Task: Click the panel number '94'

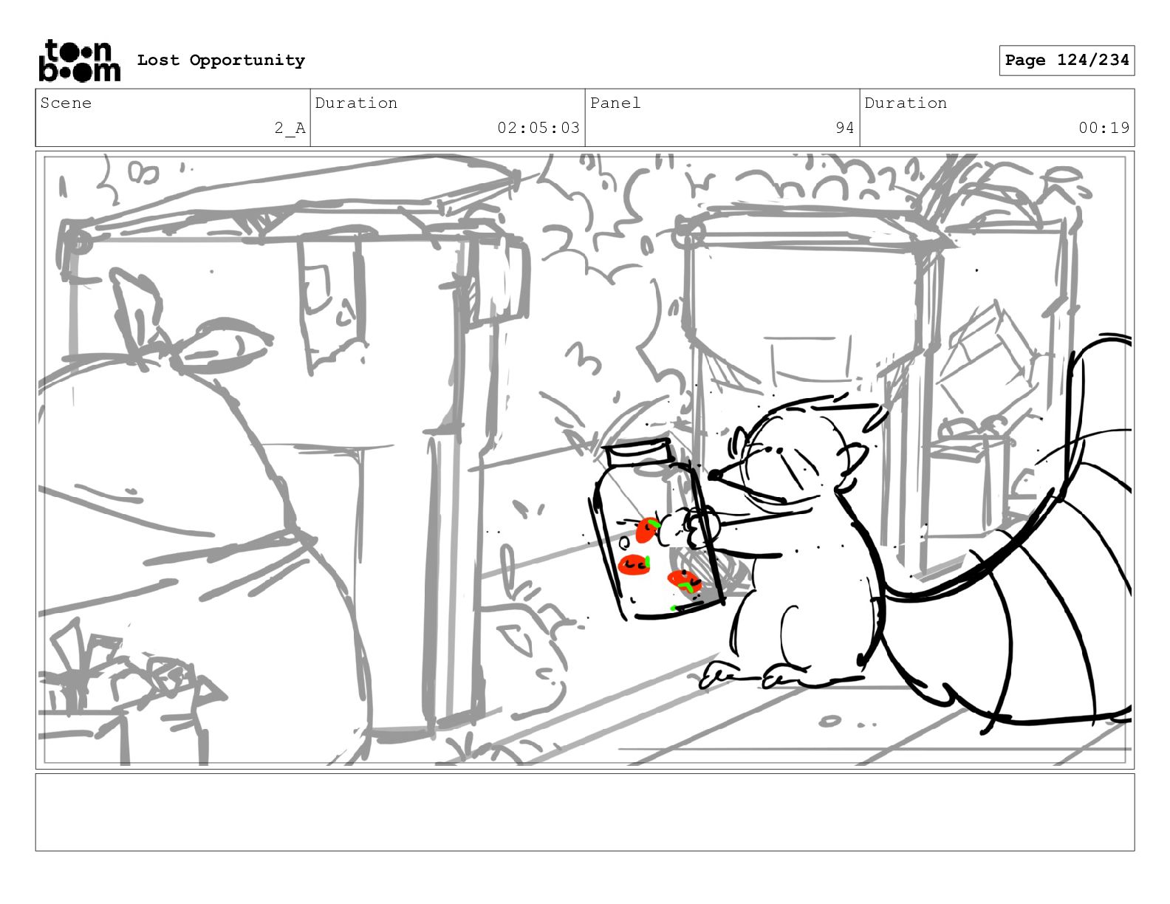Action: click(x=845, y=128)
